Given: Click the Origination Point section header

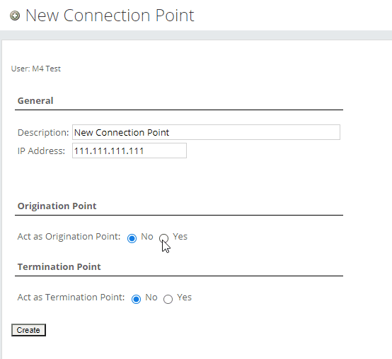Looking at the screenshot, I should pyautogui.click(x=57, y=206).
